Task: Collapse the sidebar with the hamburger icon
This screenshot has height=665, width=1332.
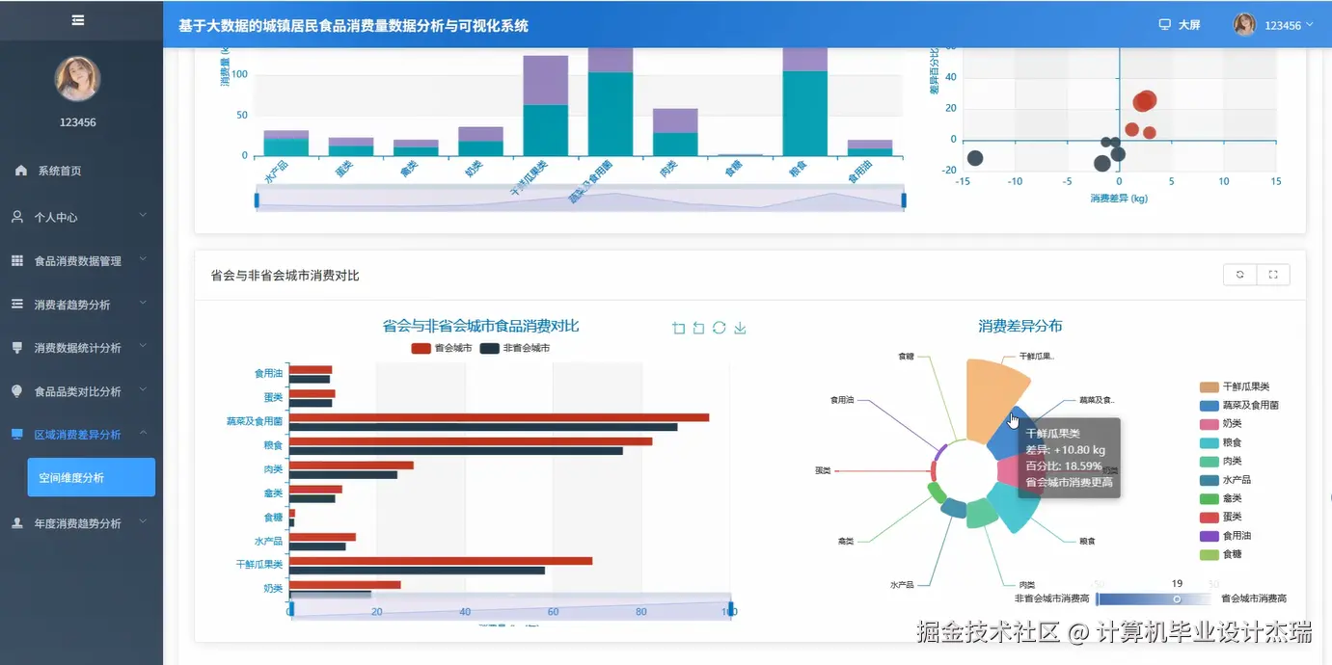Action: pyautogui.click(x=78, y=20)
